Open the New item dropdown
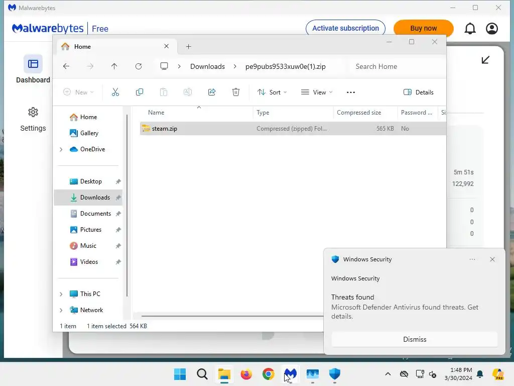The width and height of the screenshot is (514, 386). 78,92
